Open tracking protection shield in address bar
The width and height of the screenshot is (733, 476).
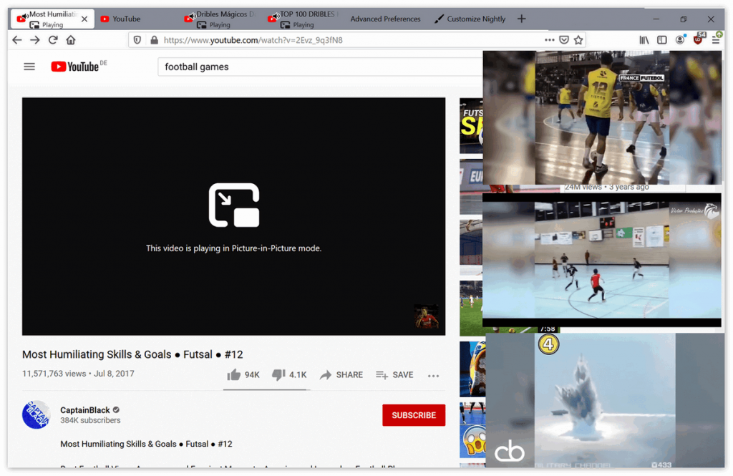tap(137, 40)
